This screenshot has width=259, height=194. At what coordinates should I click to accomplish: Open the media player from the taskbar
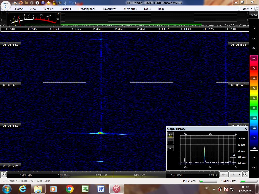tap(54, 189)
